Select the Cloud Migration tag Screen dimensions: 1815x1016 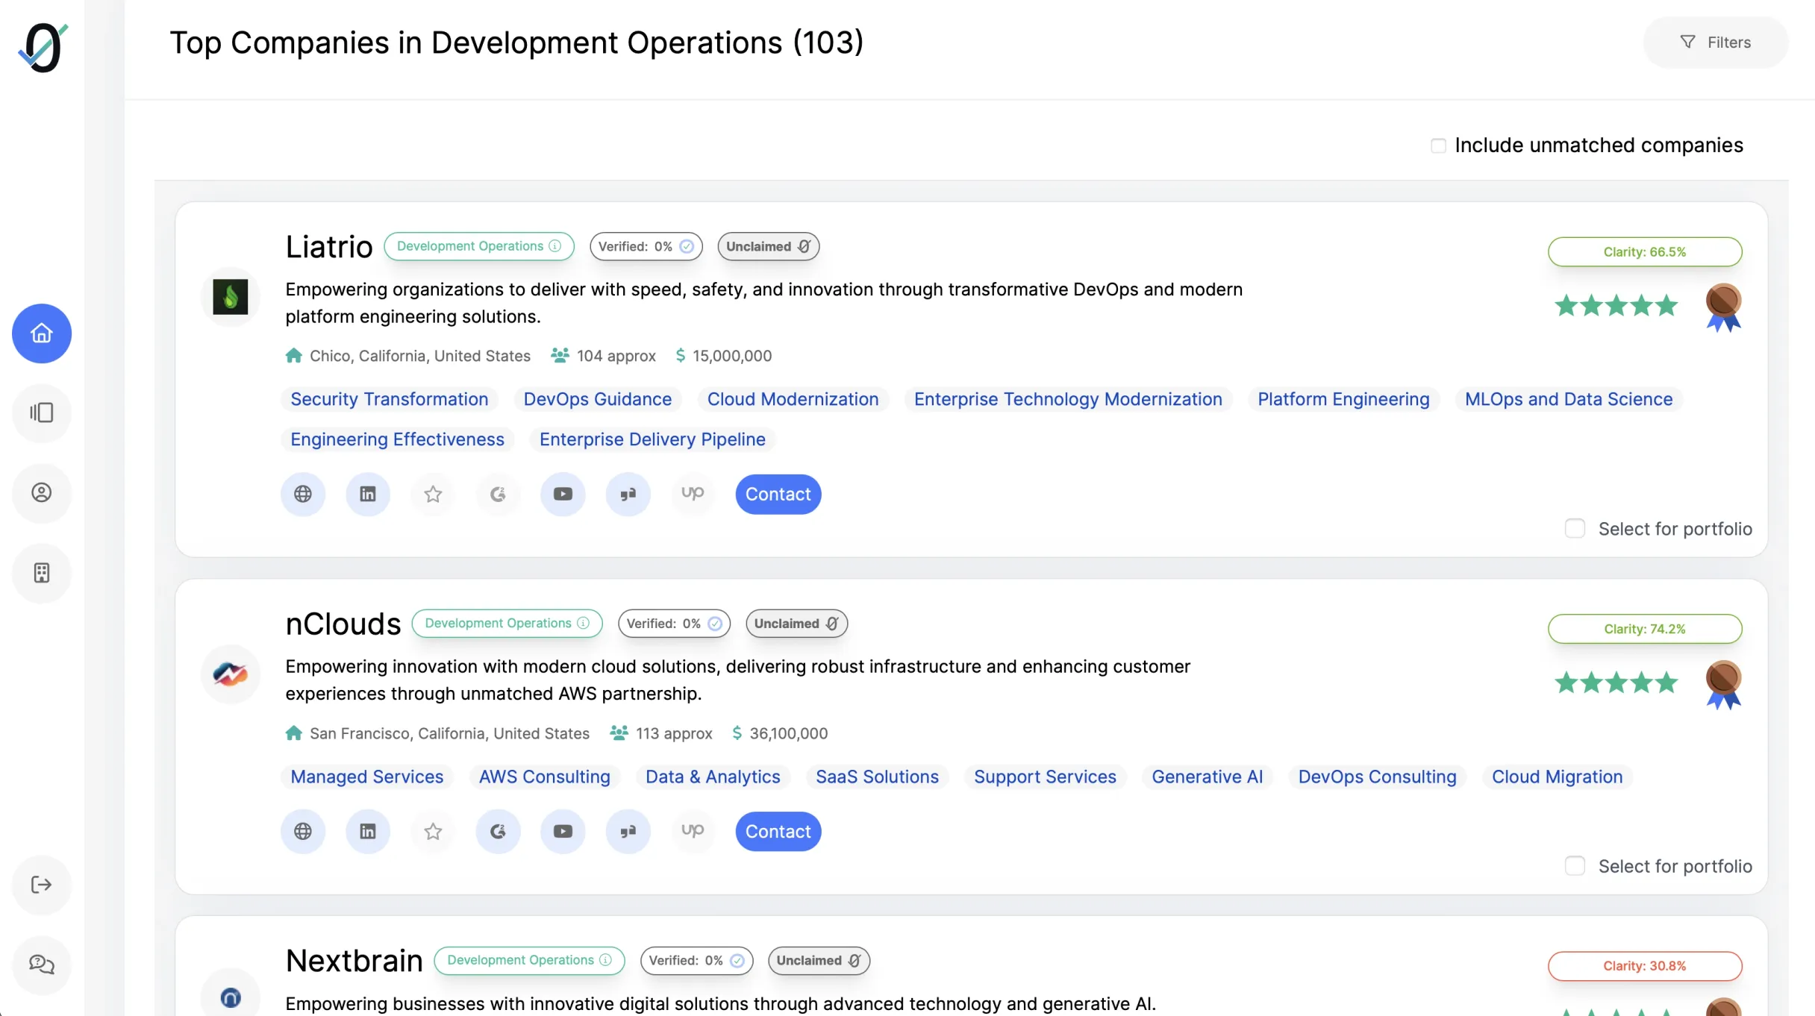[x=1557, y=777]
